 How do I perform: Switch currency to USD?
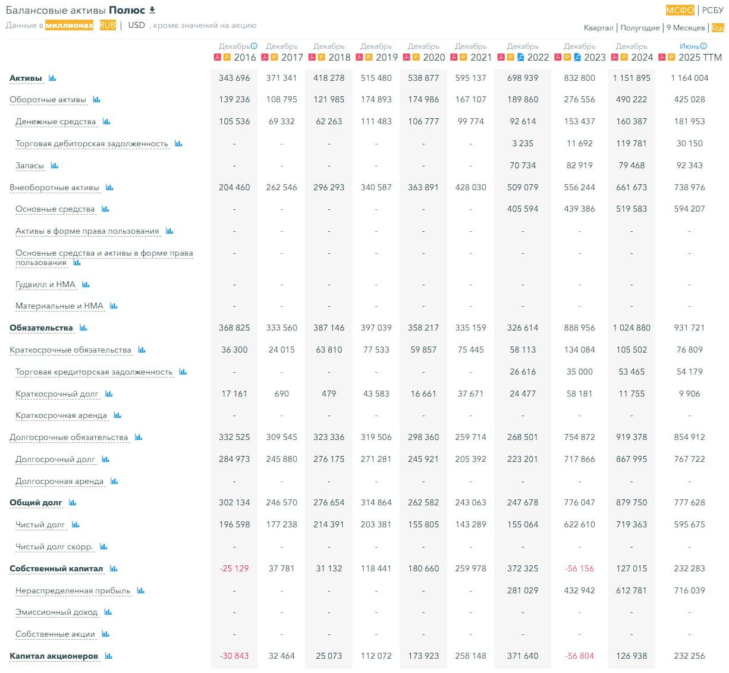pos(136,25)
